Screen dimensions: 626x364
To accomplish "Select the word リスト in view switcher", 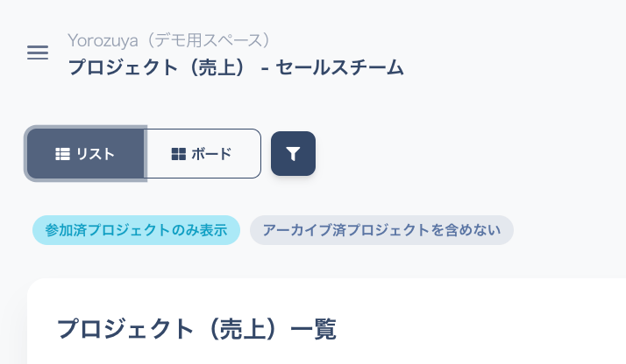I will coord(96,154).
